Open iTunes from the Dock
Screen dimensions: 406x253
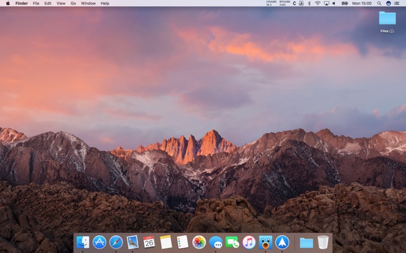249,242
